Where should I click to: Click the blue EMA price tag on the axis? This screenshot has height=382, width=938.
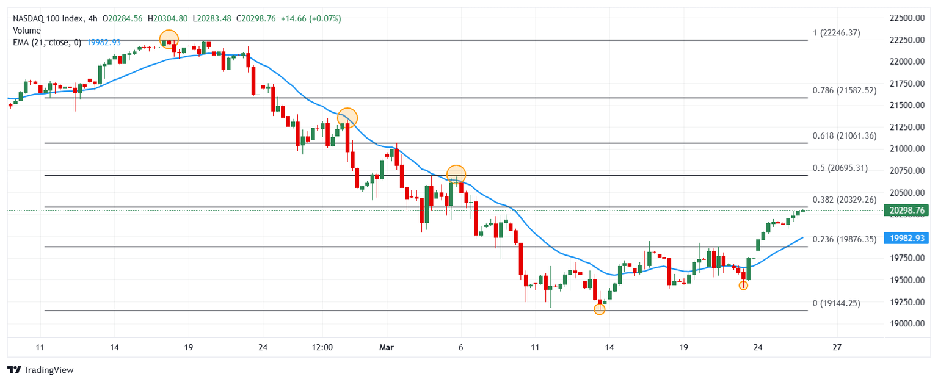pyautogui.click(x=907, y=238)
